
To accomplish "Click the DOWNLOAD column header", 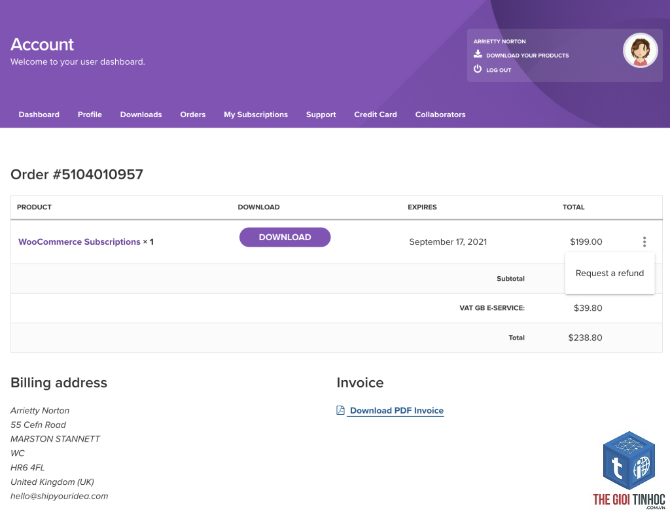I will coord(258,207).
